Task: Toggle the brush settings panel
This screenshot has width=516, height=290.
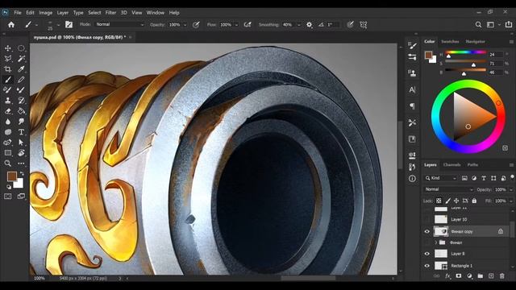Action: click(x=69, y=25)
